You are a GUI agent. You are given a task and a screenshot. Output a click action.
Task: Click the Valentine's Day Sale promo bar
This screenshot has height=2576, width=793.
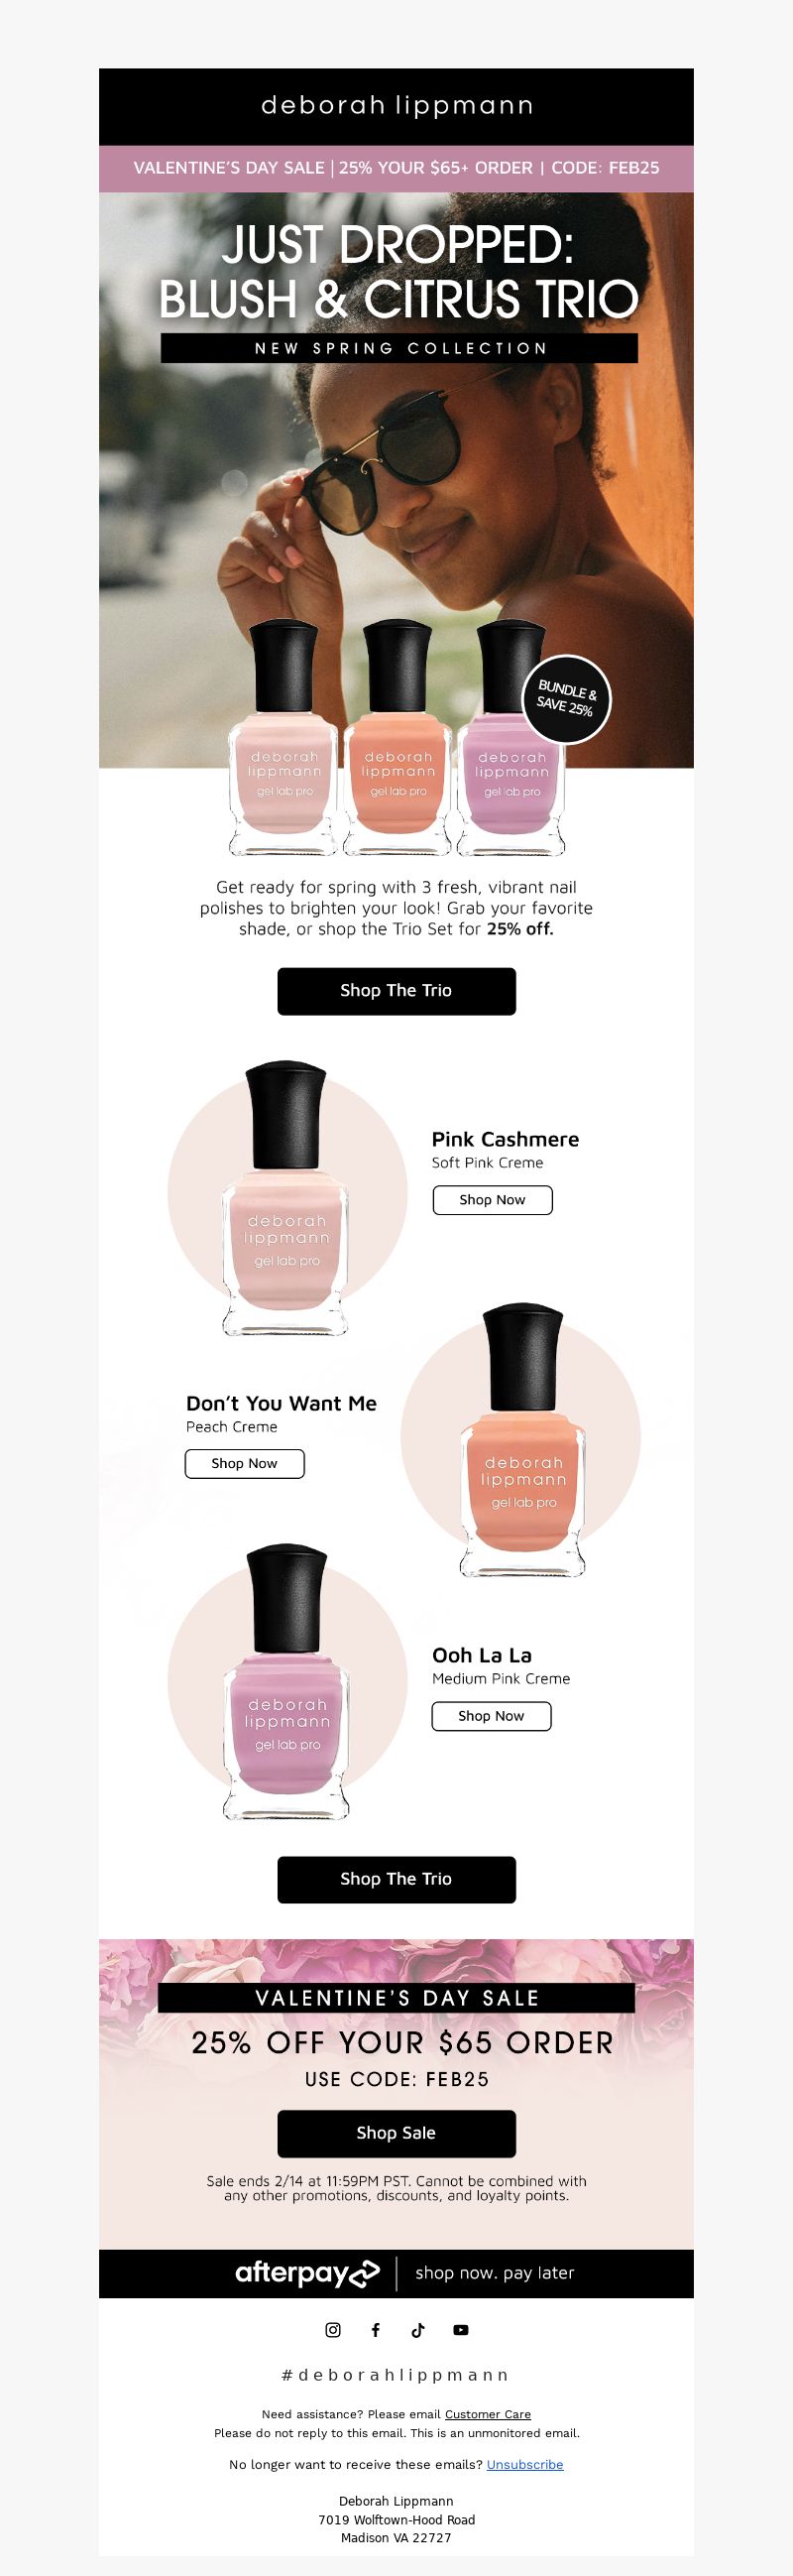click(396, 168)
